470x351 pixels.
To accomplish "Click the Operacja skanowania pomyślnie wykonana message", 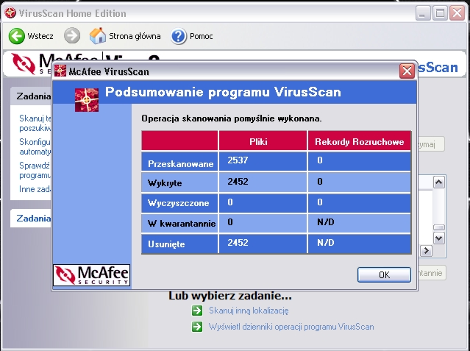I will click(232, 118).
